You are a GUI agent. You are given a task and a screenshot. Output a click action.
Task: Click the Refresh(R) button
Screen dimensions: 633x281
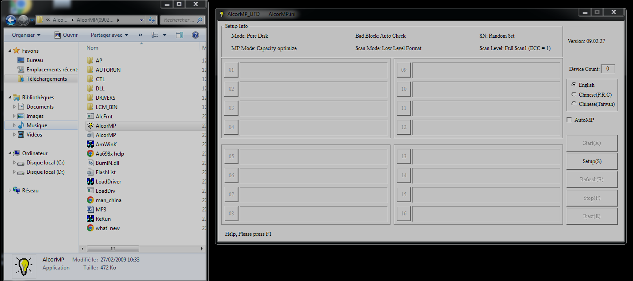pos(592,180)
